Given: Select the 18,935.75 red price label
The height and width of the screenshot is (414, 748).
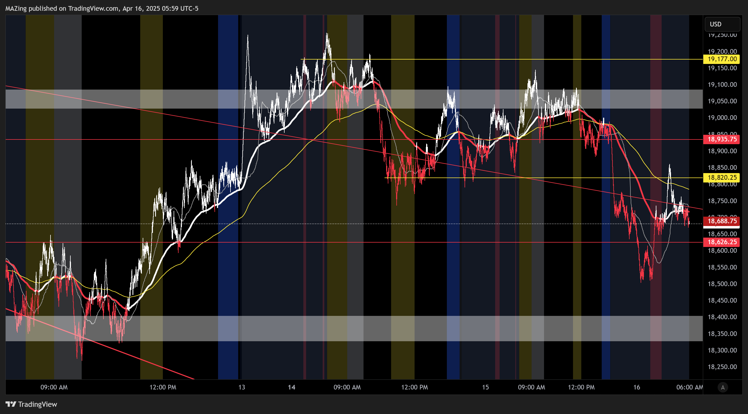Looking at the screenshot, I should (x=722, y=139).
